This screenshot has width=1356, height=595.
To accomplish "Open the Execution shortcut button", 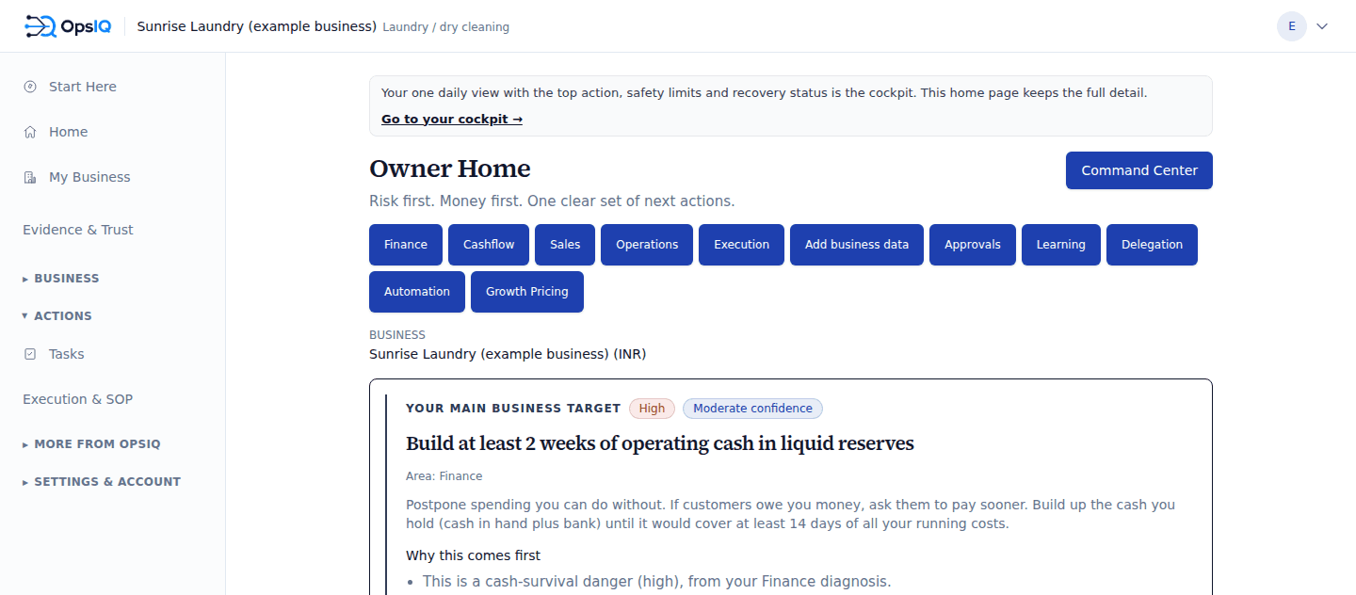I will coord(742,245).
